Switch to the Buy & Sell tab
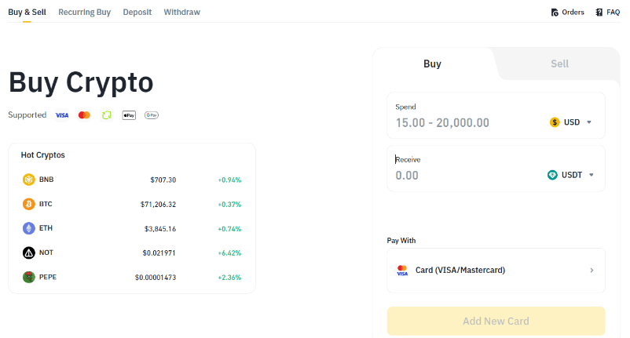Image resolution: width=630 pixels, height=338 pixels. coord(27,12)
